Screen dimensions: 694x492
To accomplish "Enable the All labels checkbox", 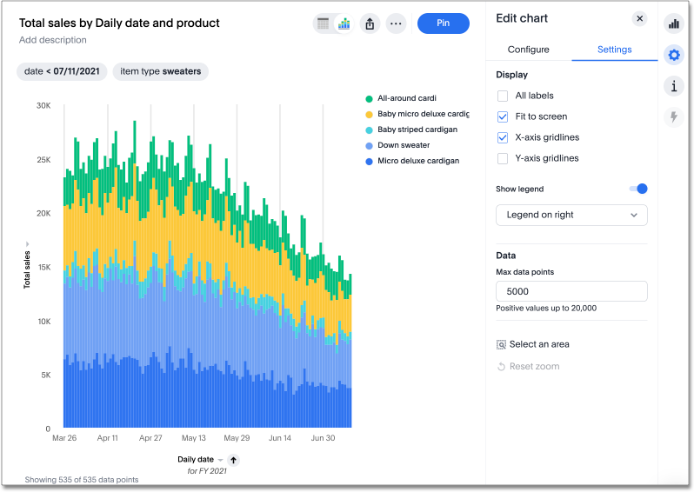I will (503, 96).
